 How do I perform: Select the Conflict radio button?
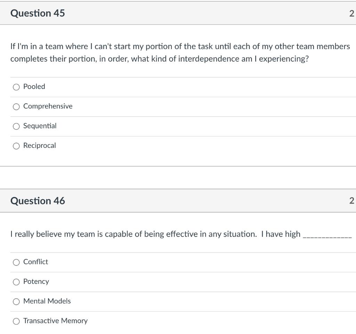16,263
